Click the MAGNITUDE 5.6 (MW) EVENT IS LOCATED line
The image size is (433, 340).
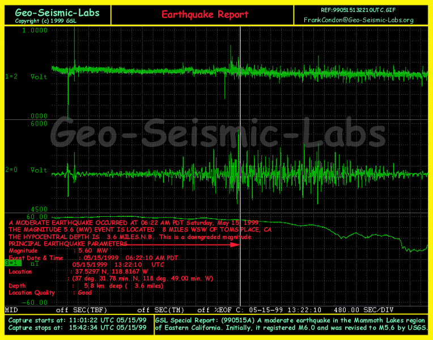140,230
